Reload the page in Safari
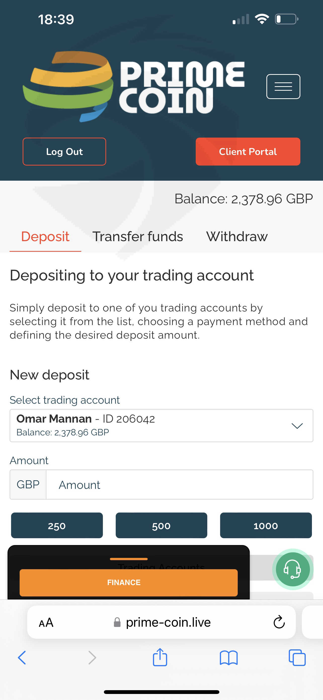This screenshot has height=700, width=323. [279, 622]
